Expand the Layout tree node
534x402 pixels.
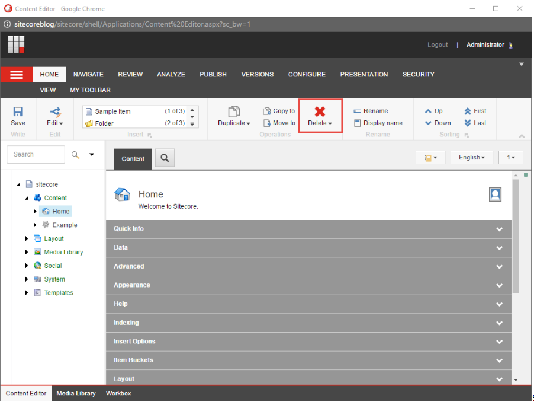(27, 239)
